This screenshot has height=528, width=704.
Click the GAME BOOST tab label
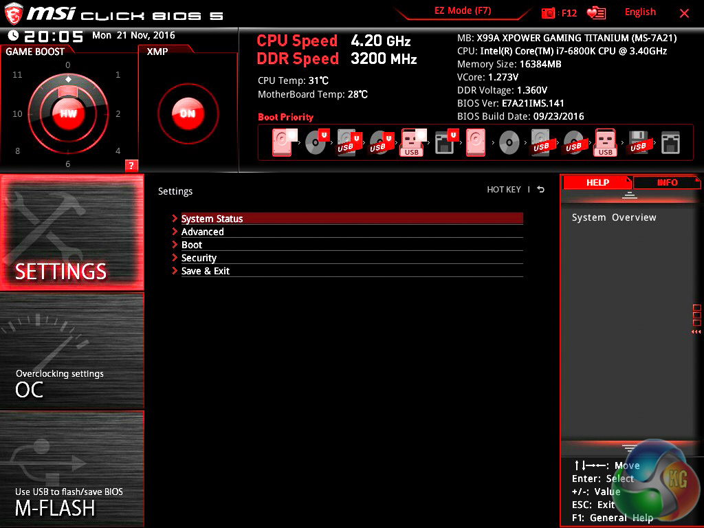(35, 52)
